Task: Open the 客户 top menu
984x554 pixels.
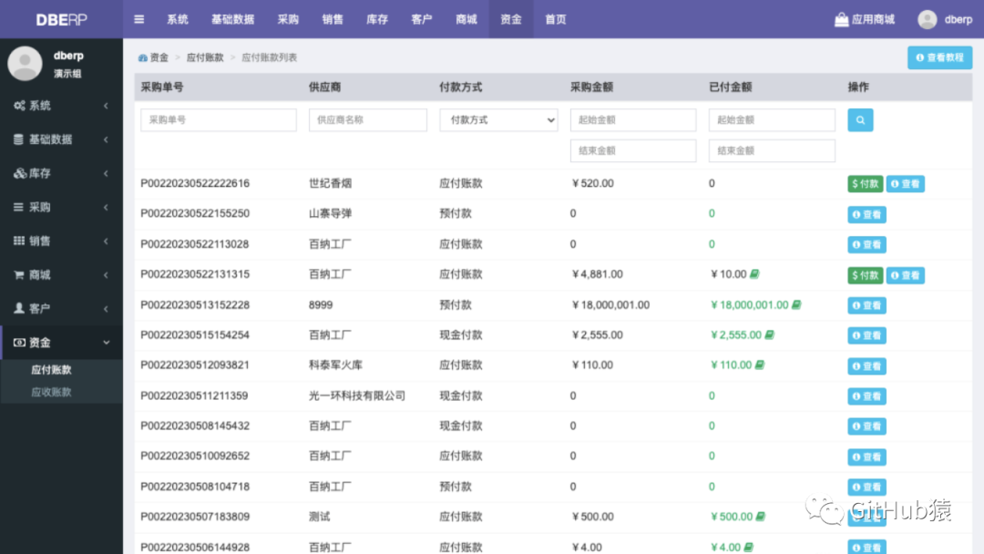Action: click(422, 19)
